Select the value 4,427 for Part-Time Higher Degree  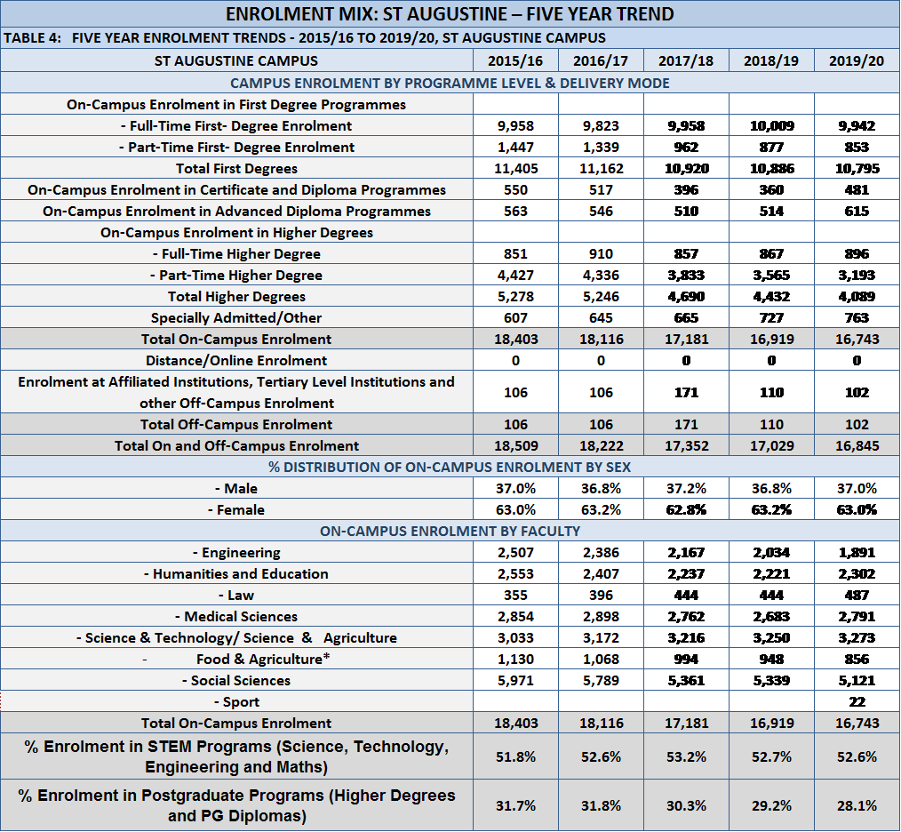click(515, 275)
